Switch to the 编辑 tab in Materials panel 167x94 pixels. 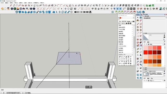[148, 42]
